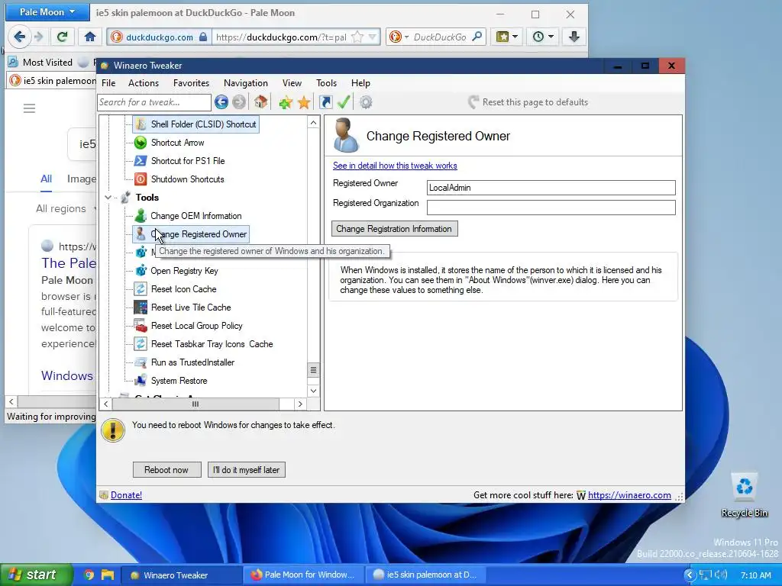Open the Donate! link
The image size is (782, 586).
tap(126, 494)
